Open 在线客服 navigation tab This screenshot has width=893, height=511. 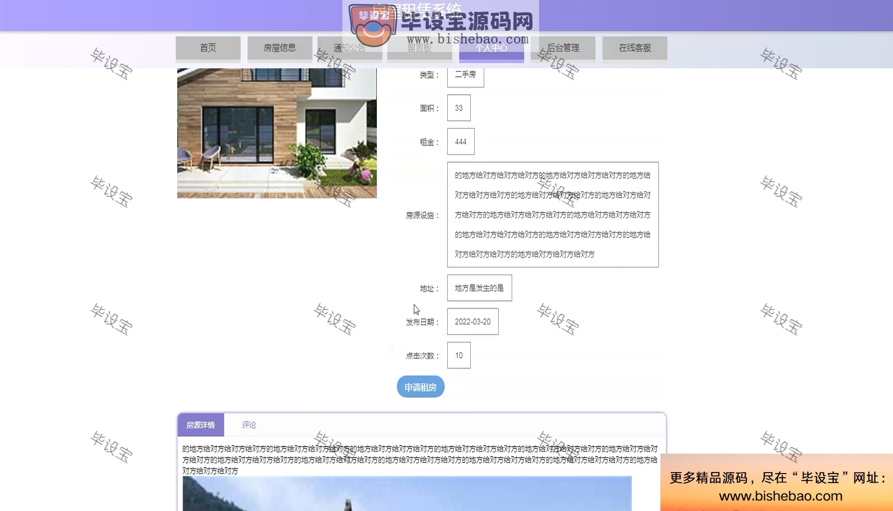coord(635,48)
